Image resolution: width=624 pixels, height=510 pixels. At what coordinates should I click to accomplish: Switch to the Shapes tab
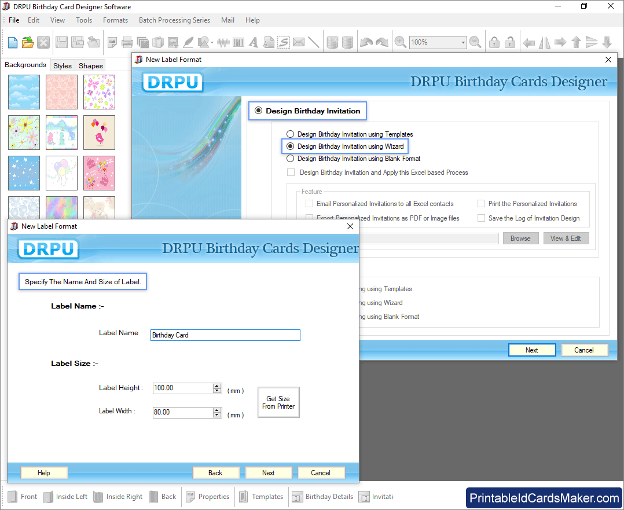(x=91, y=65)
